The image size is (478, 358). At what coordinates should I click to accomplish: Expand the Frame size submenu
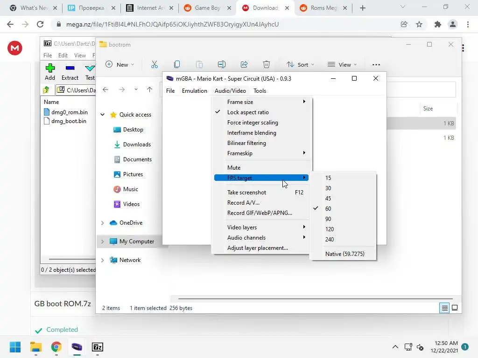pos(261,102)
